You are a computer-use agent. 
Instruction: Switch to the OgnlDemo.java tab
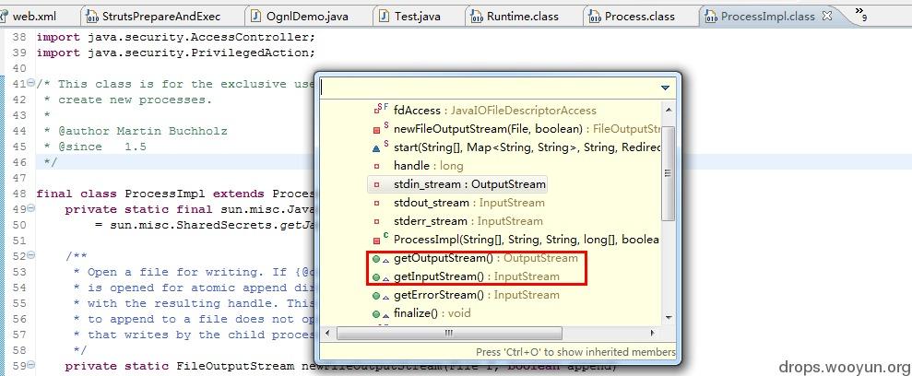[x=300, y=17]
